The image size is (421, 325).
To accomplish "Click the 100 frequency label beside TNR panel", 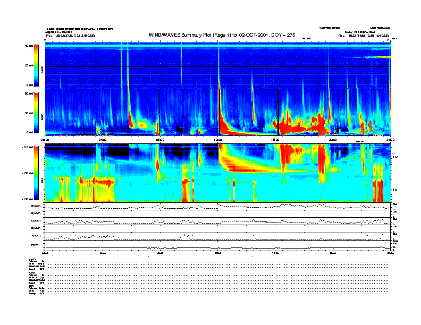I will pos(395,157).
